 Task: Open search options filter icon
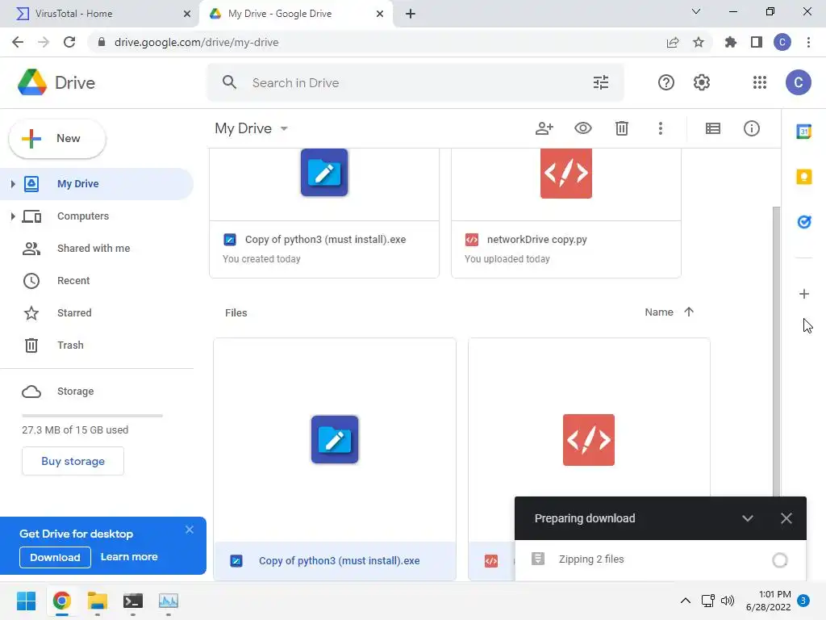click(x=600, y=83)
